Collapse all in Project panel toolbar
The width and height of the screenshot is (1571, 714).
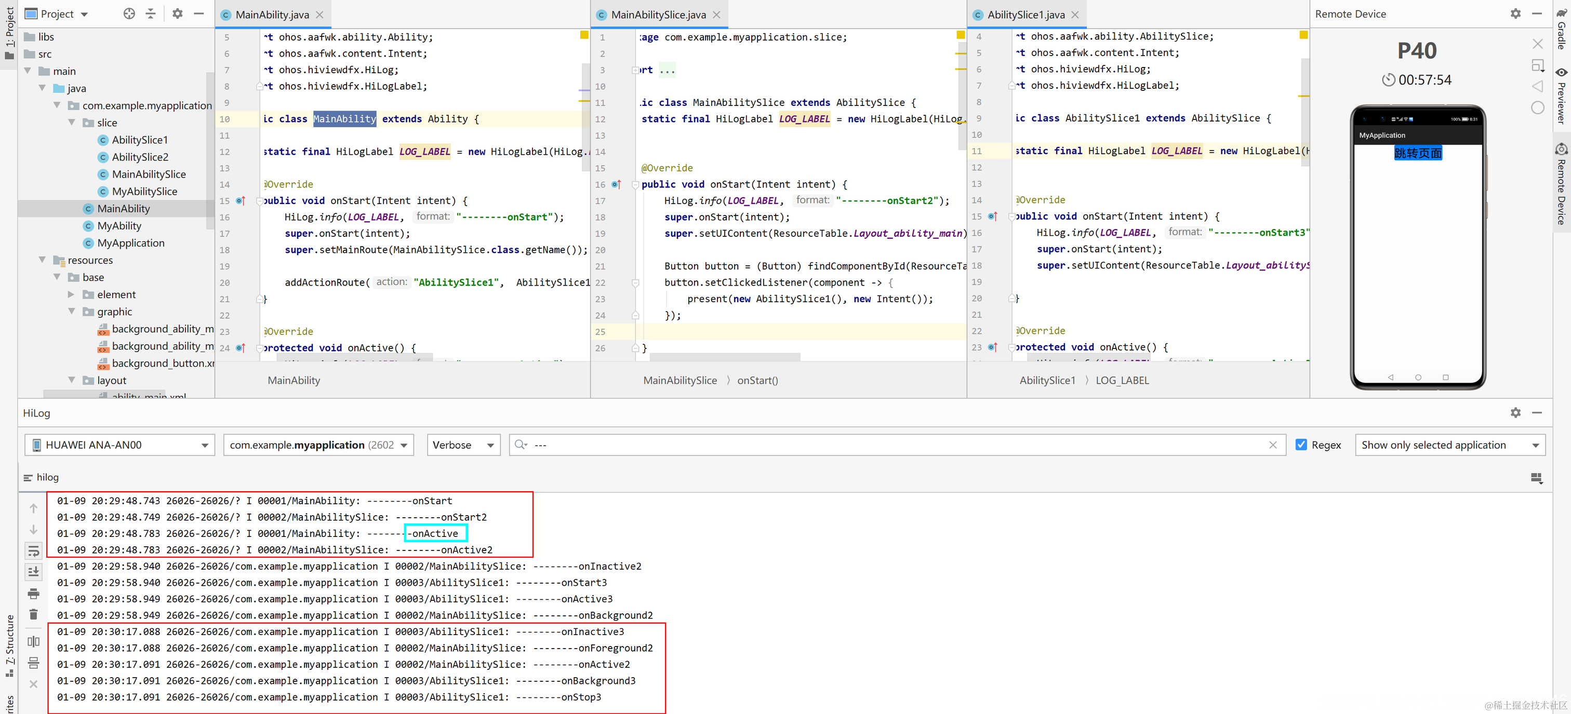[x=151, y=14]
